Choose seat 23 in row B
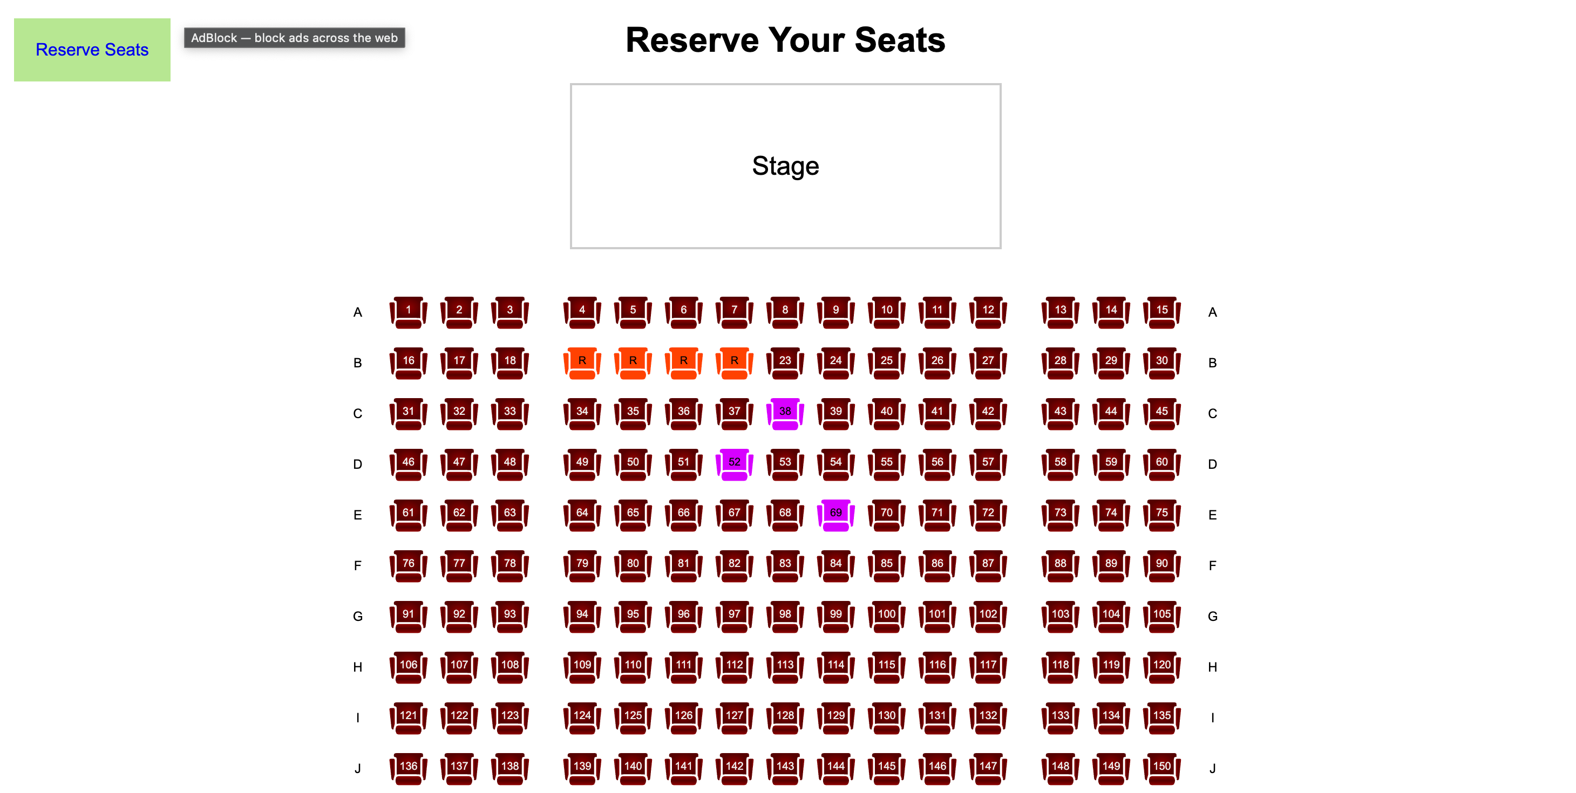 pos(785,364)
